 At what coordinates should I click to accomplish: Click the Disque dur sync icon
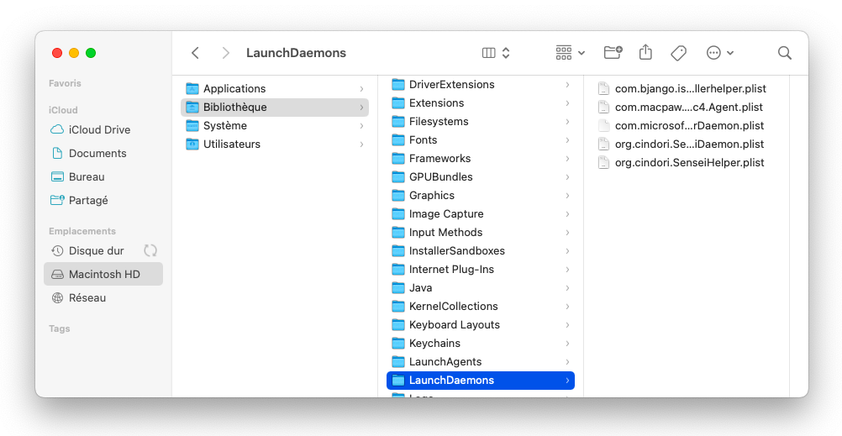[x=150, y=250]
